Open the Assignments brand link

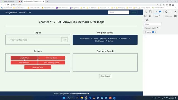[11, 12]
